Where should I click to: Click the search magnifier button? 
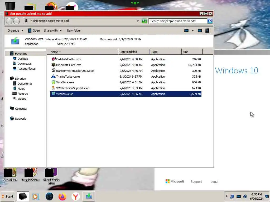tap(210, 21)
